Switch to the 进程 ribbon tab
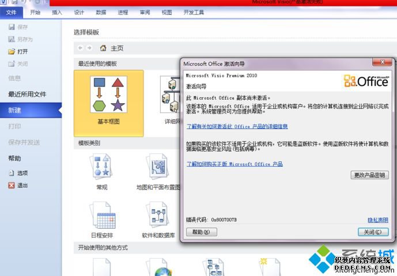This screenshot has height=276, width=397. click(x=123, y=12)
